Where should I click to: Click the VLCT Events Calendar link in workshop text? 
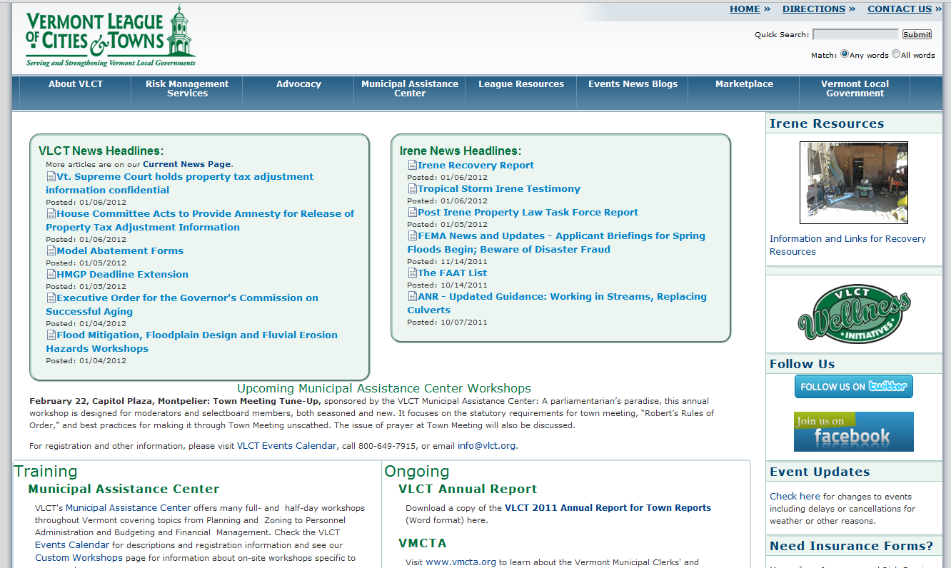(x=286, y=445)
